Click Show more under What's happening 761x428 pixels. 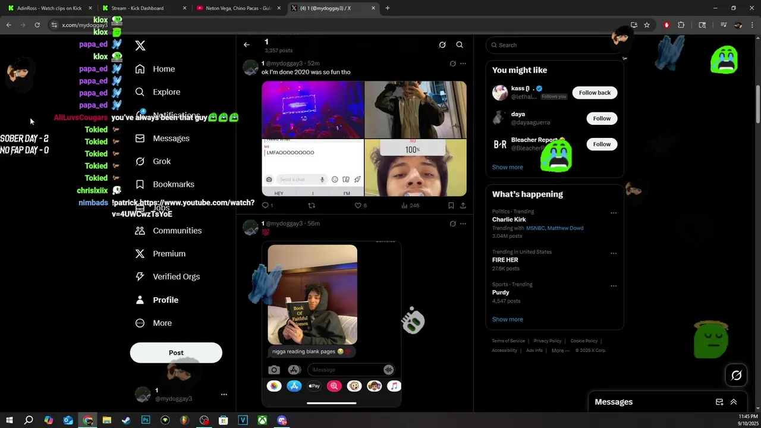pyautogui.click(x=508, y=319)
